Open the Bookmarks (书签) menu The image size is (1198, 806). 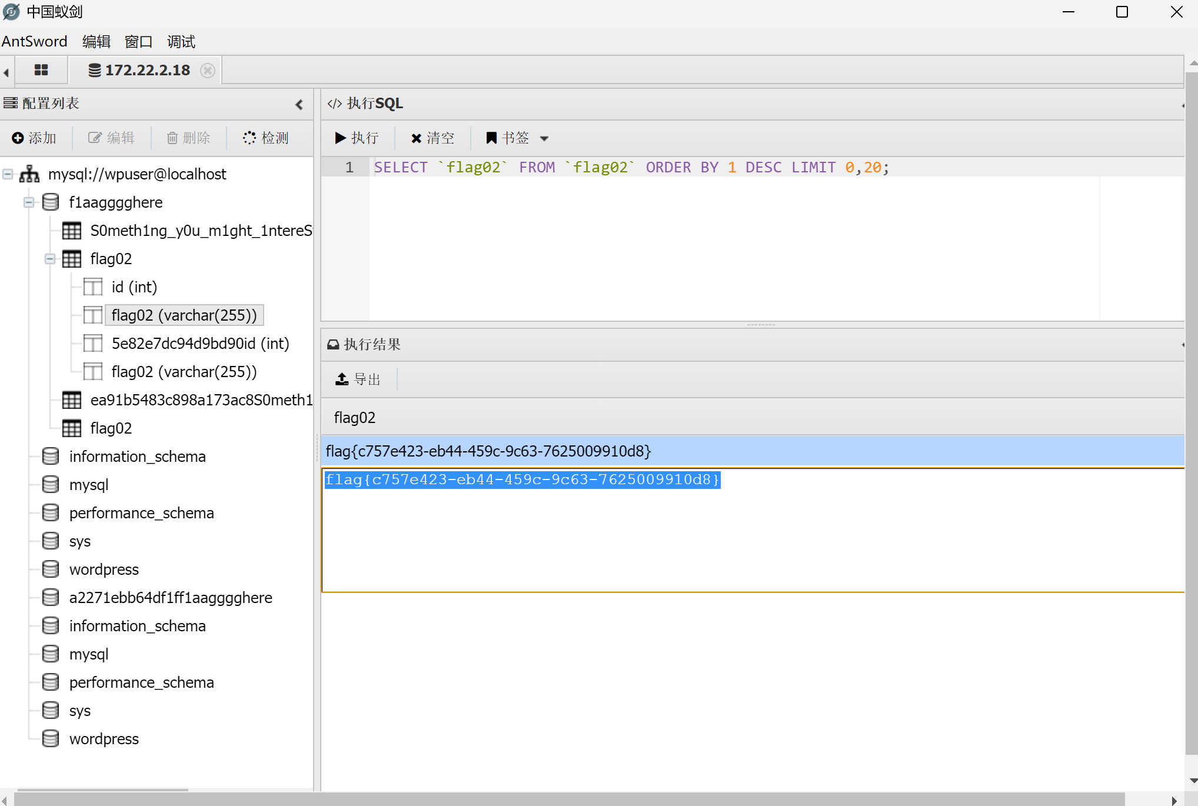coord(508,138)
